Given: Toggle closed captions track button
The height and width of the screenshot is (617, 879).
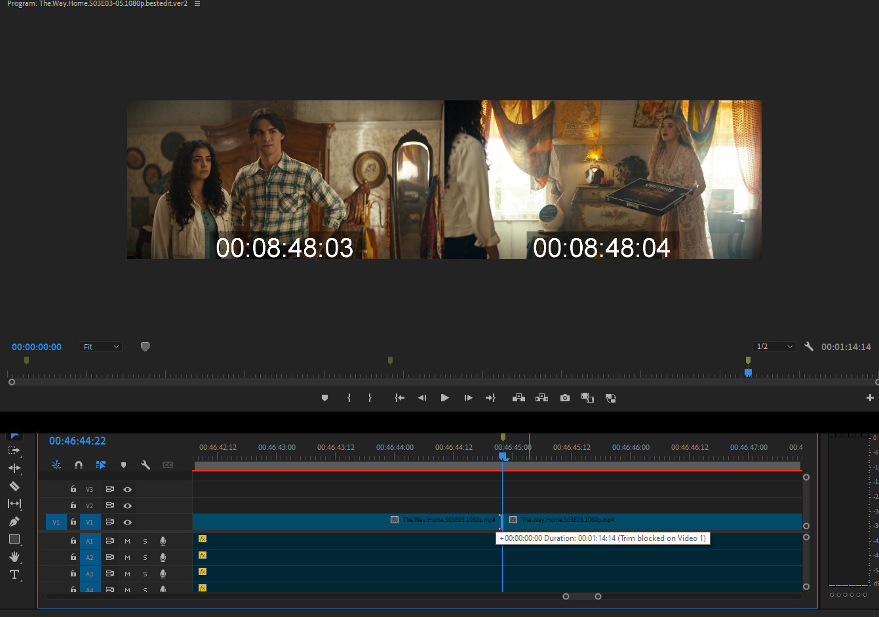Looking at the screenshot, I should [x=168, y=465].
